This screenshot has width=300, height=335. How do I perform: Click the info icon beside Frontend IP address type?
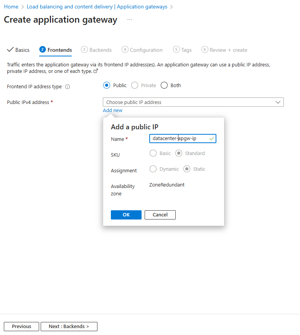pos(68,87)
